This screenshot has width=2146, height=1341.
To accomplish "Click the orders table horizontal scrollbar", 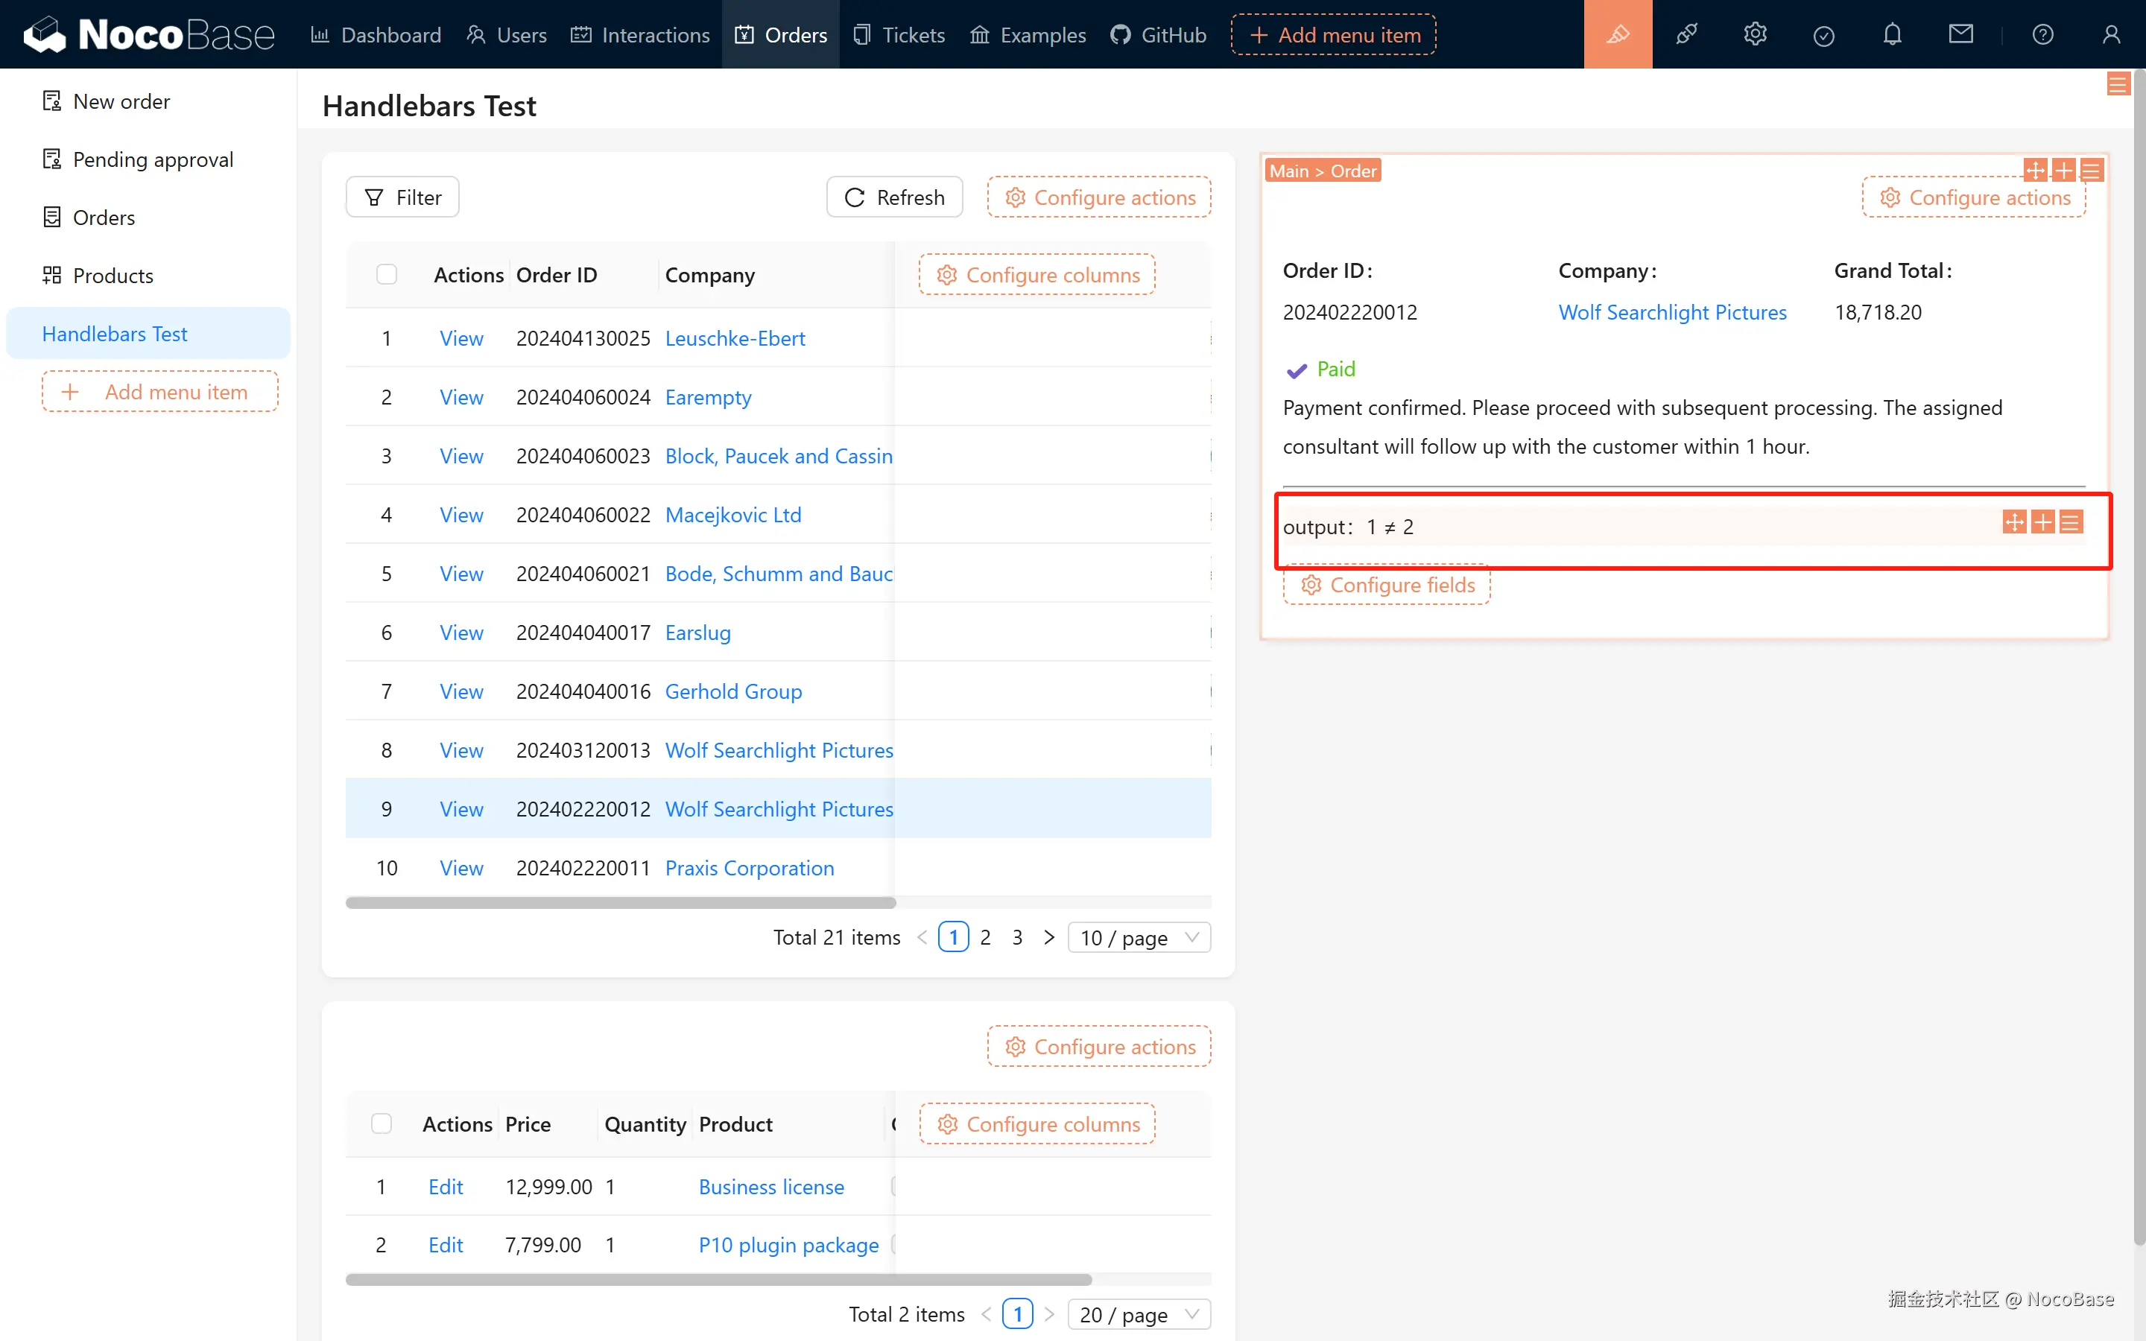I will pyautogui.click(x=621, y=903).
